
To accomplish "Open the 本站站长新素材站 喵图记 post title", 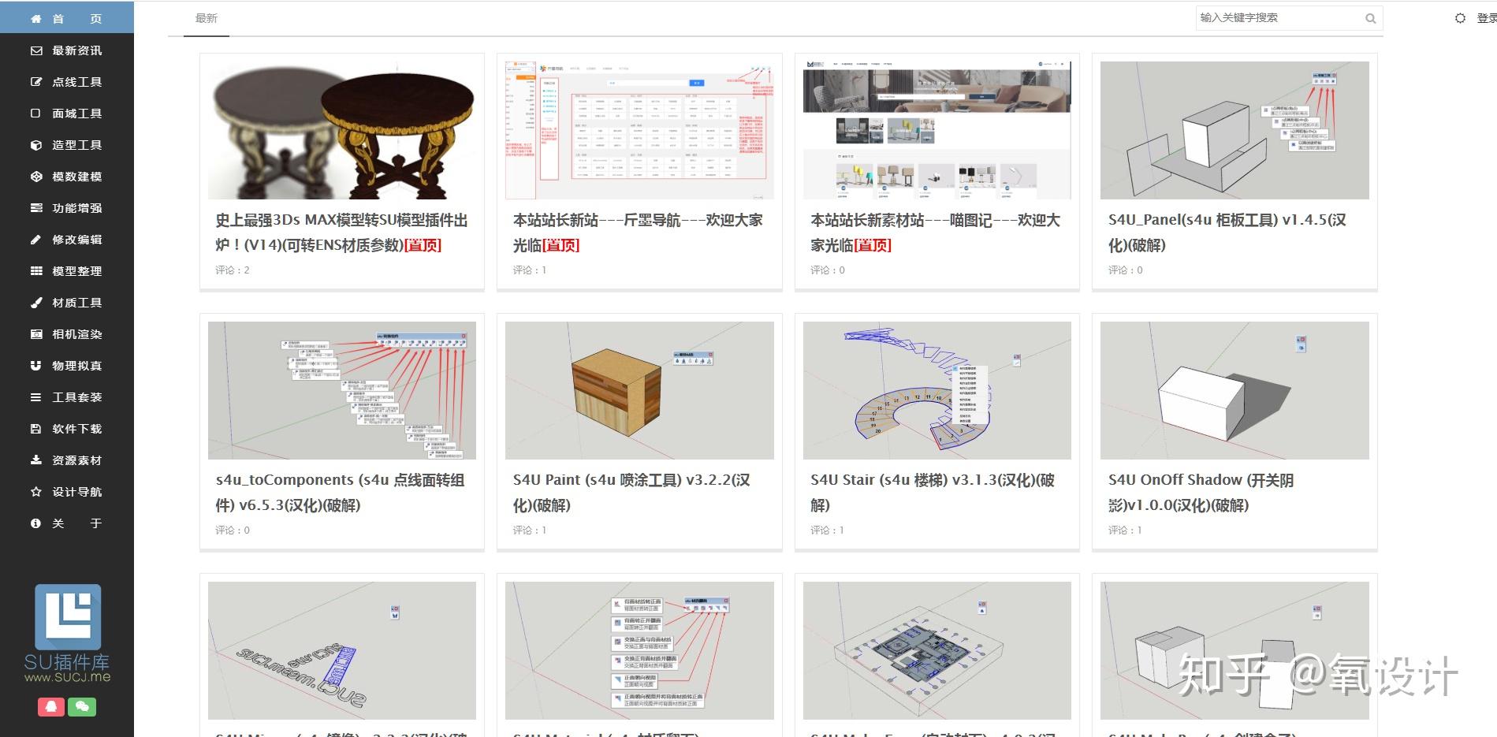I will click(x=935, y=233).
